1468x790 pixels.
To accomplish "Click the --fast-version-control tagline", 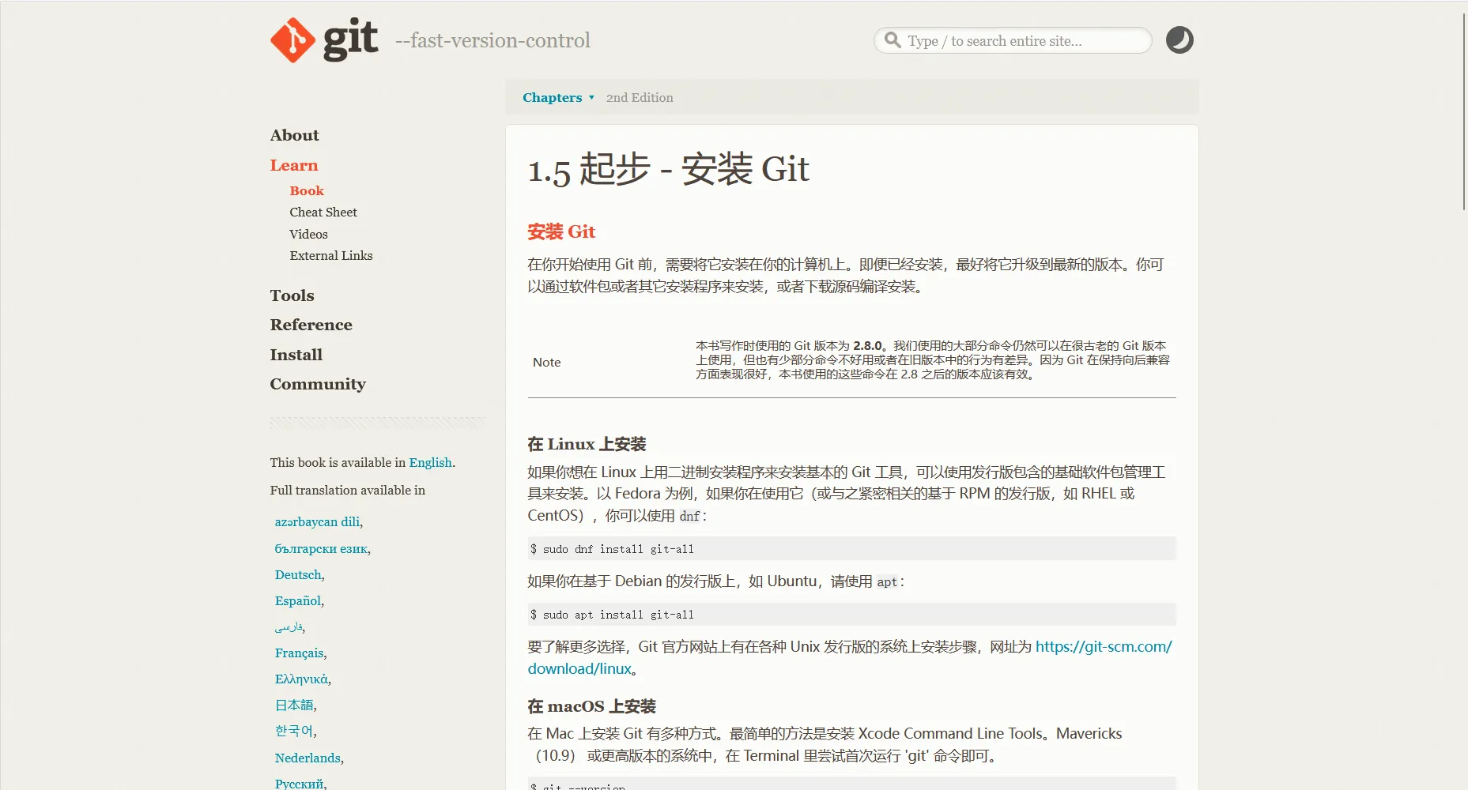I will click(492, 40).
